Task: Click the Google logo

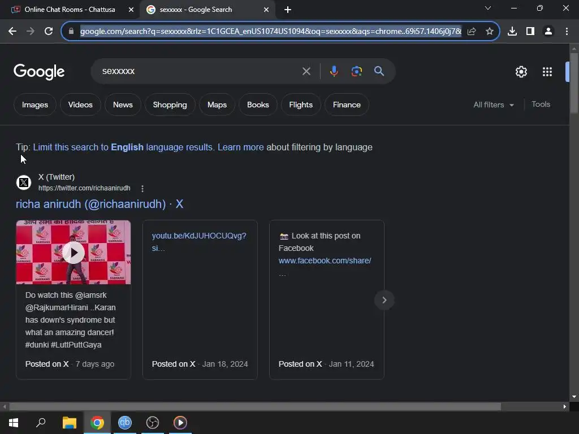Action: click(39, 72)
